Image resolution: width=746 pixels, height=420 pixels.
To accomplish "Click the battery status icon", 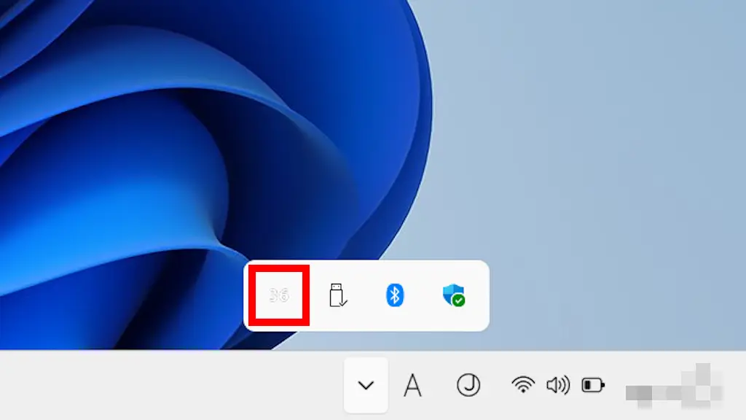I will point(593,385).
